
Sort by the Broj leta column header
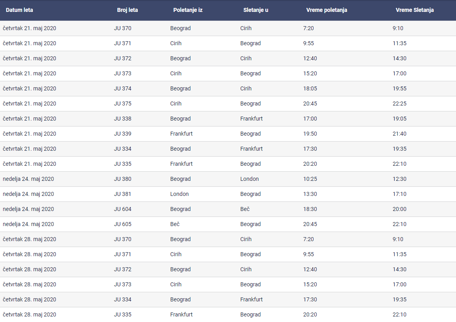pos(127,10)
